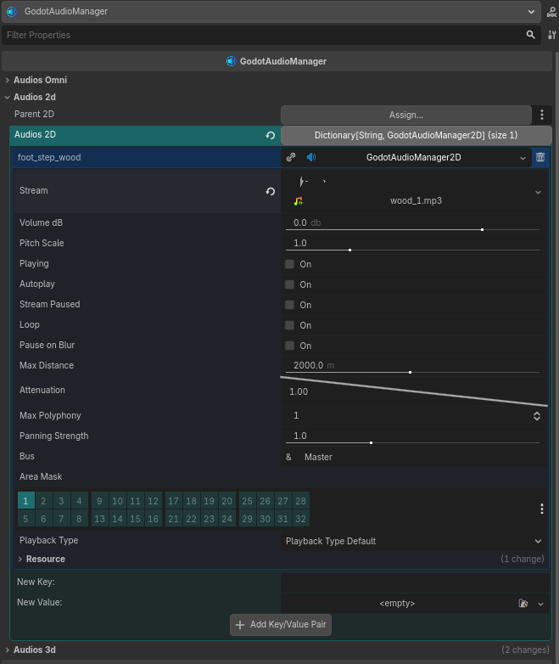Toggle Area Mask layer 1
This screenshot has height=664, width=559.
tap(25, 501)
